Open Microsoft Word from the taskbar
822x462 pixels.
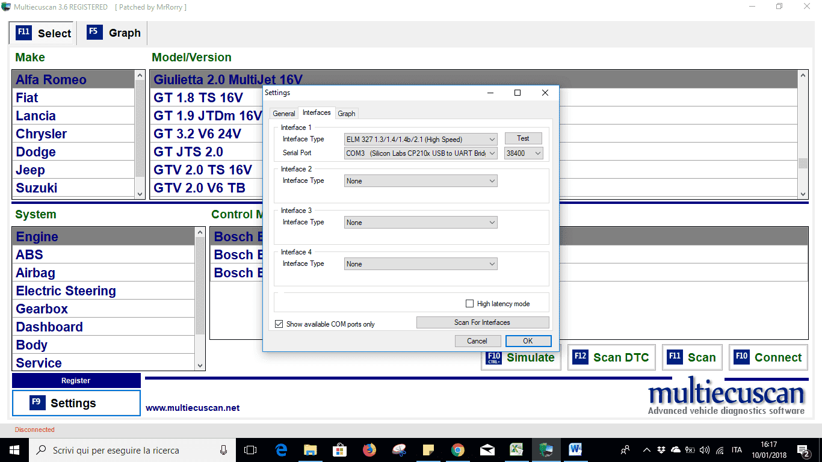tap(575, 450)
